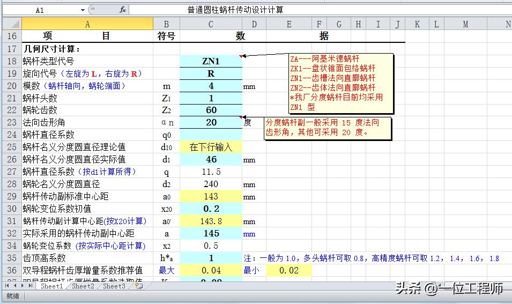Click the 模数 value cell showing 4
The image size is (512, 304).
(x=211, y=86)
